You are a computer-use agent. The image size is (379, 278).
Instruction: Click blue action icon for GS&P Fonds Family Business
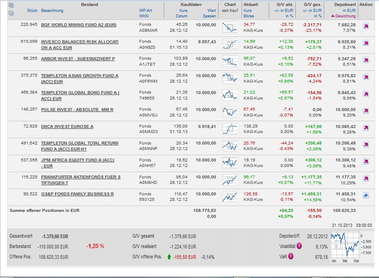(366, 196)
